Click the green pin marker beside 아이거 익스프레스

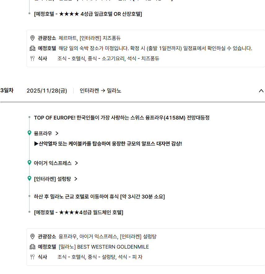click(x=29, y=163)
